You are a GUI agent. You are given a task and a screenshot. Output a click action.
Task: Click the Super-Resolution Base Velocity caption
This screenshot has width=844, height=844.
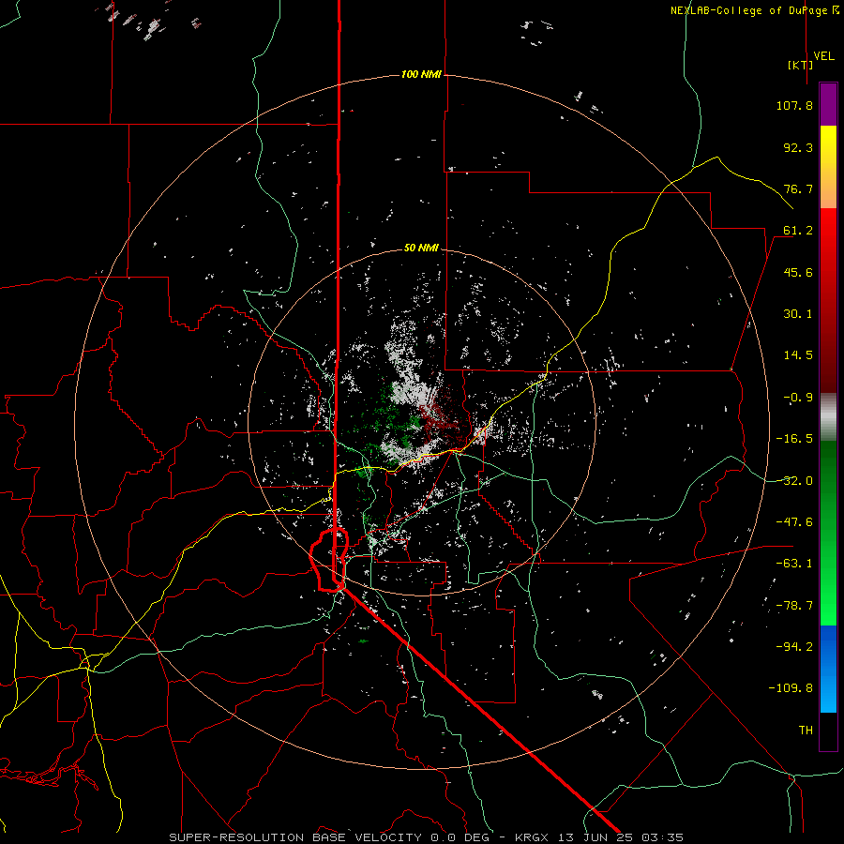click(x=426, y=837)
